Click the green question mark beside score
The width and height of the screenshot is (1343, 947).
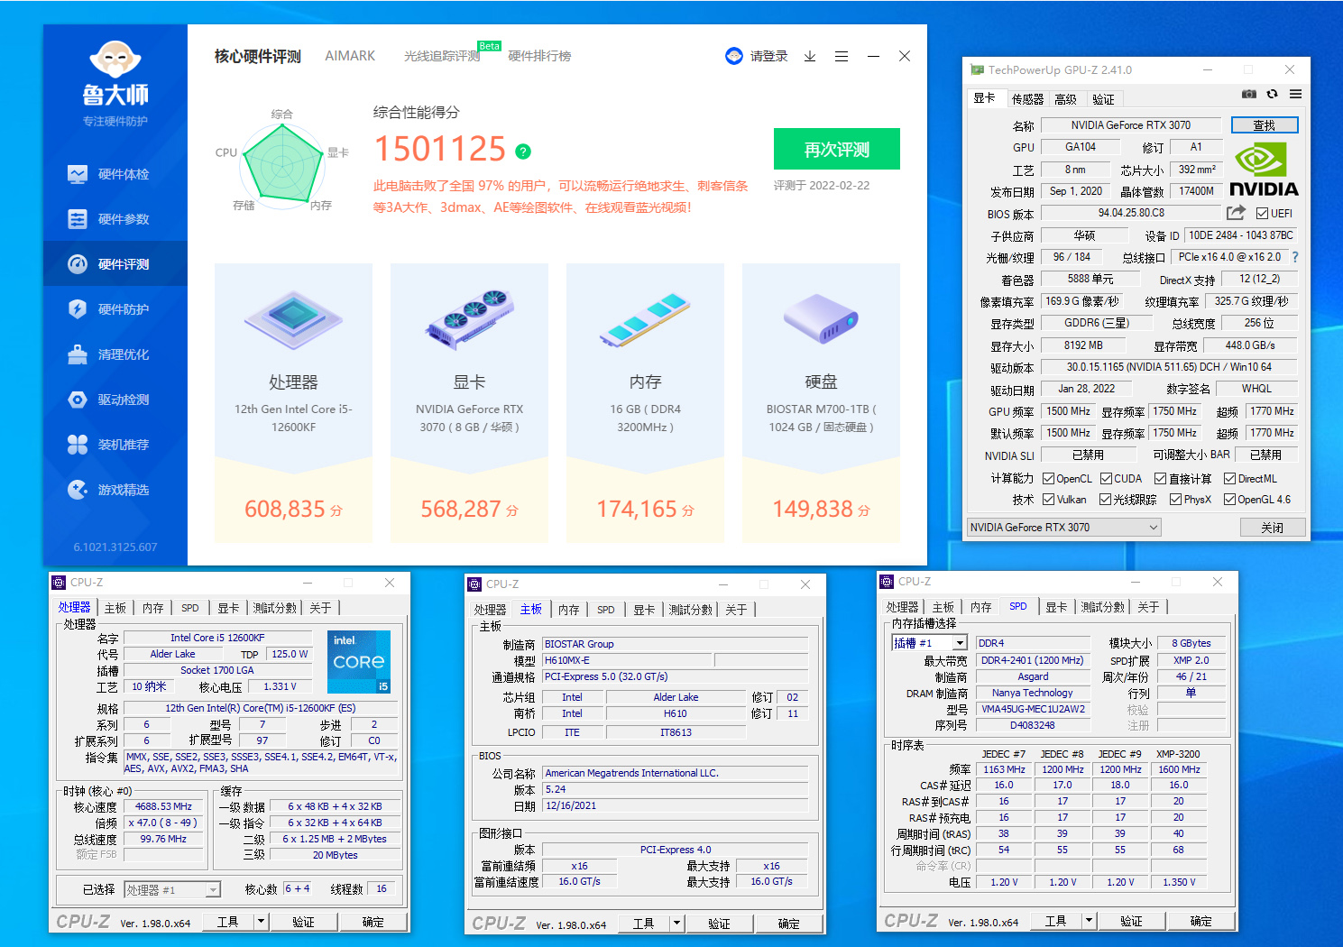coord(523,152)
